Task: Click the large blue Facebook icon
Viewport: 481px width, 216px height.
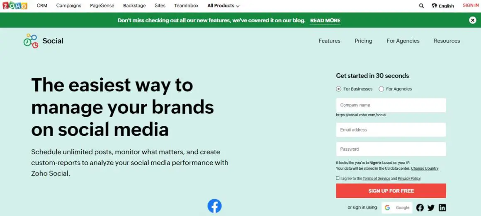Action: click(x=214, y=206)
